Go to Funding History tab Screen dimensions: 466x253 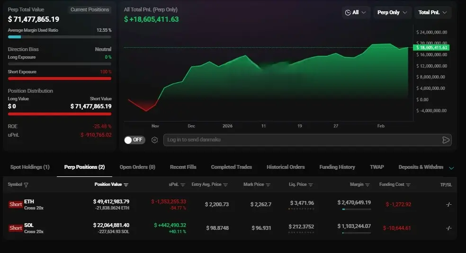coord(337,167)
